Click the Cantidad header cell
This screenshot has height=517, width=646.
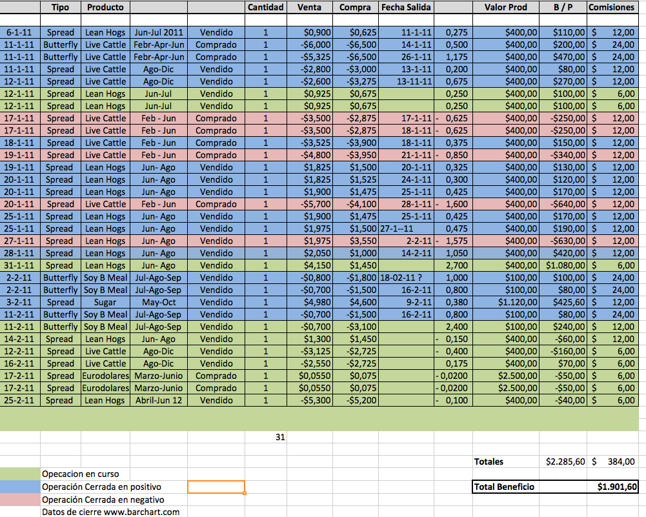[266, 7]
